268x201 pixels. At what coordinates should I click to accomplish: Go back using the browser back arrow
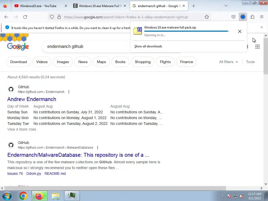[6, 17]
